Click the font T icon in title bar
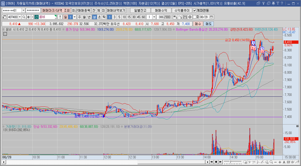This screenshot has height=166, width=301. point(278,3)
